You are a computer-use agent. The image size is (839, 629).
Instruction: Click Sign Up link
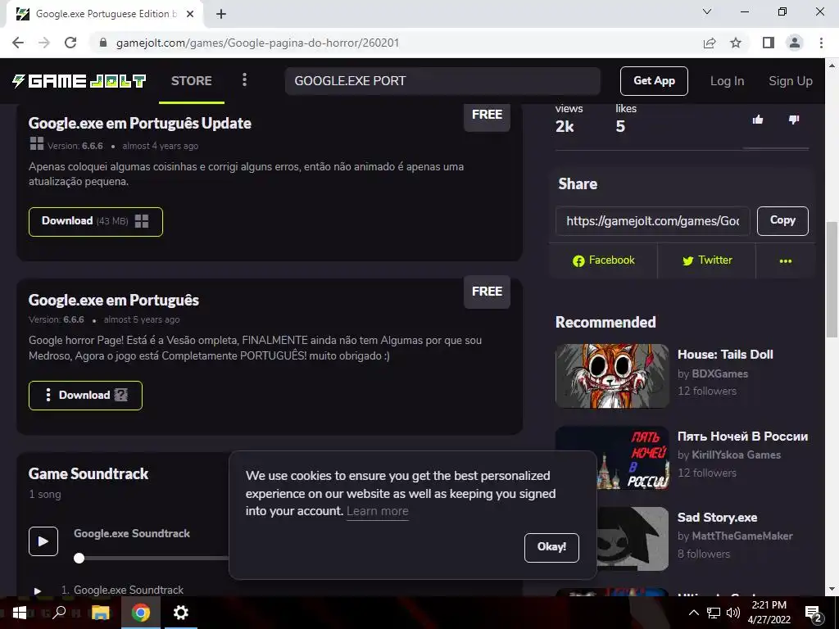click(791, 81)
